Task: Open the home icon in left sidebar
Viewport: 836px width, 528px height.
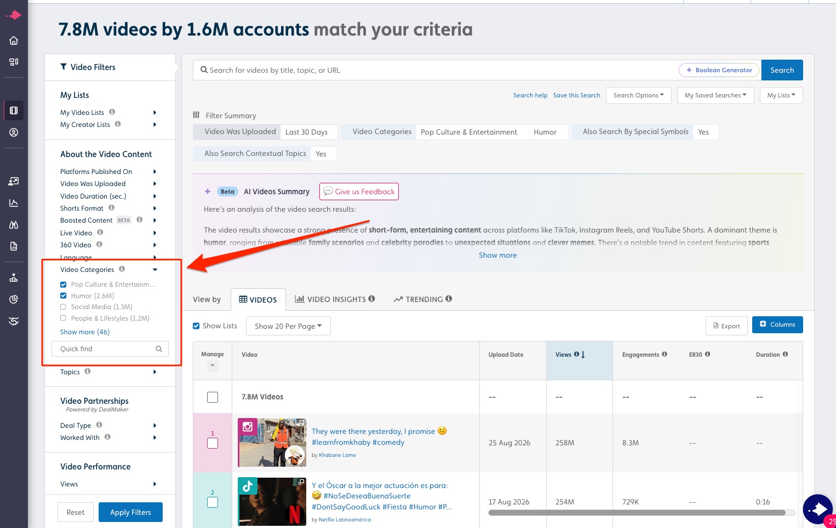Action: [x=14, y=40]
